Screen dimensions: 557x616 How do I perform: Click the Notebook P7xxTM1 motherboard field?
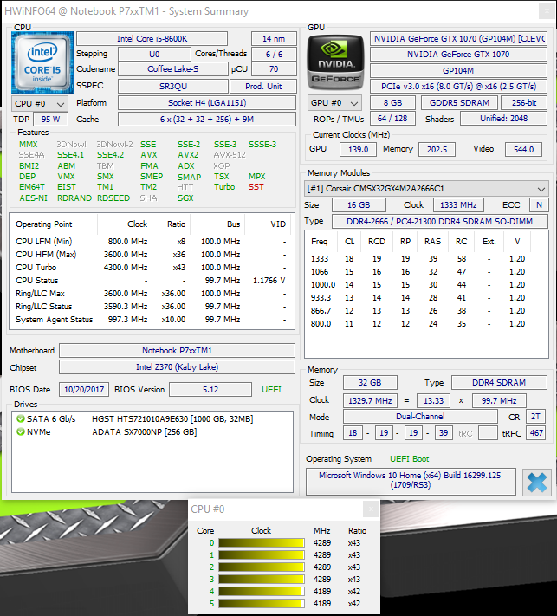178,350
